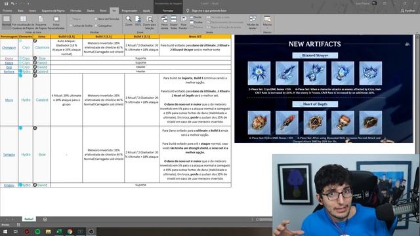Open Vistas Personalizadas

click(56, 22)
